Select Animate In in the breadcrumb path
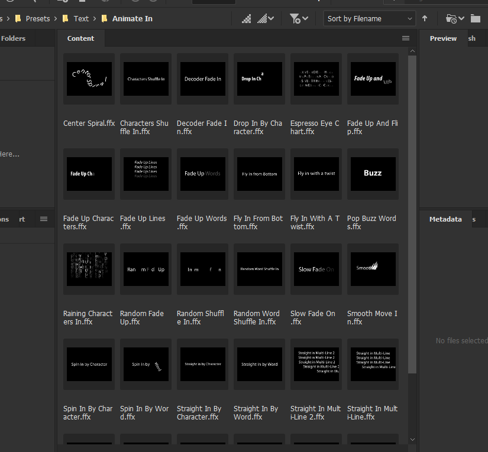Image resolution: width=488 pixels, height=452 pixels. [x=132, y=19]
